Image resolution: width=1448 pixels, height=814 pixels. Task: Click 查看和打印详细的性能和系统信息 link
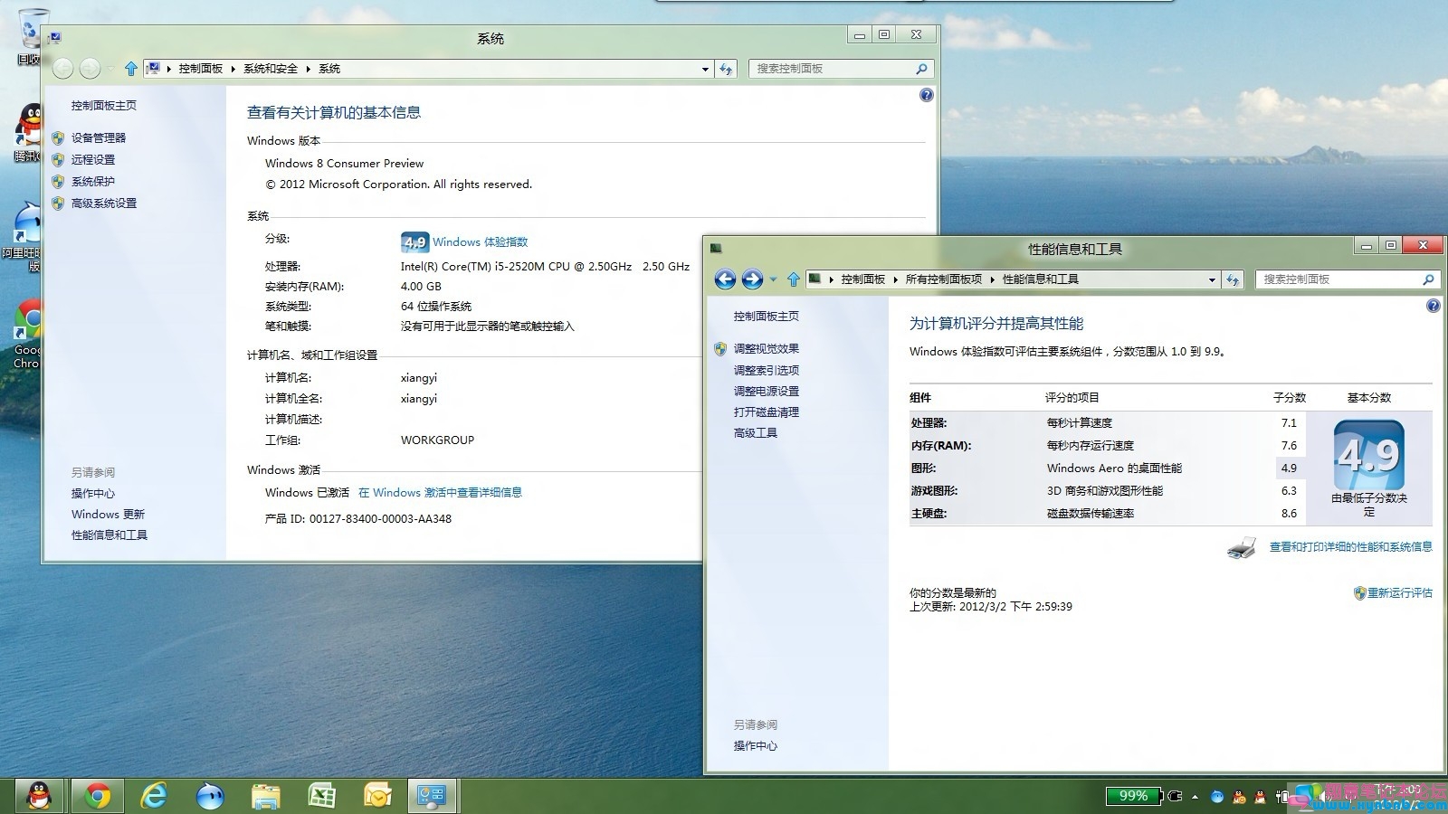click(x=1351, y=547)
